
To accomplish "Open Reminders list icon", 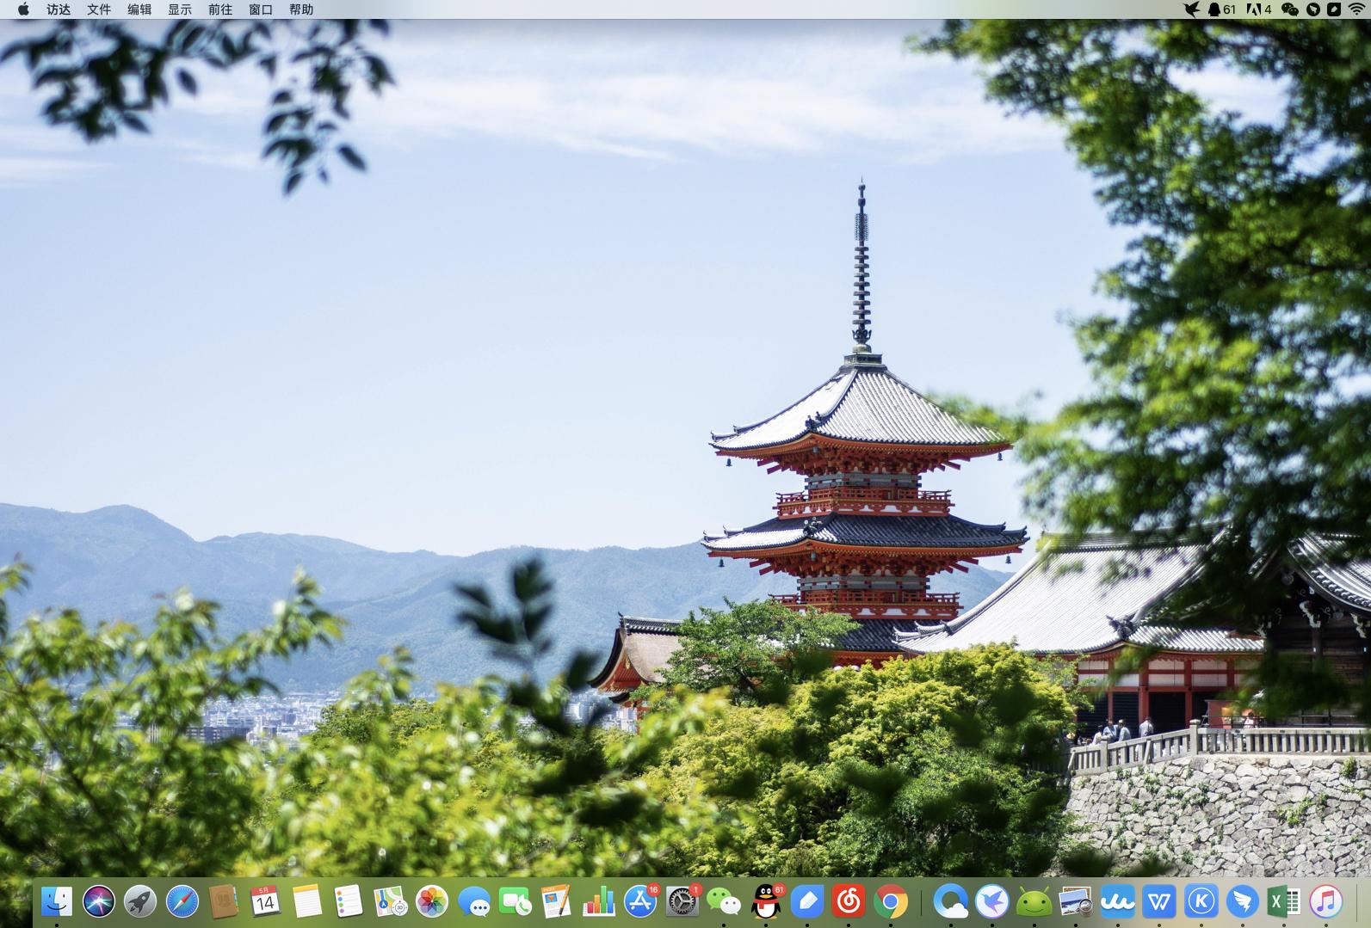I will [349, 901].
